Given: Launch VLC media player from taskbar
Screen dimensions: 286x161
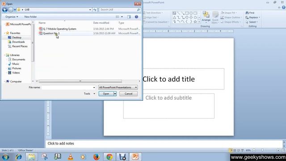Looking at the screenshot, I should [71, 157].
